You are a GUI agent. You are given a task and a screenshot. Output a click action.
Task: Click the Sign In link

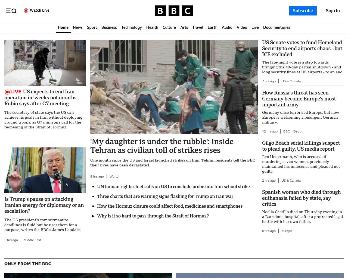(333, 11)
